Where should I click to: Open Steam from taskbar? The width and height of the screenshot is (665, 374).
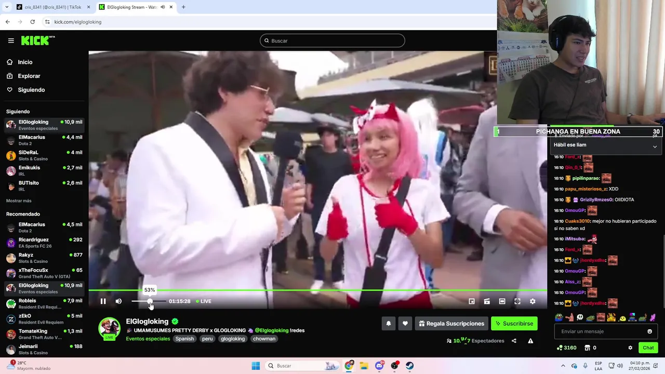pyautogui.click(x=410, y=366)
